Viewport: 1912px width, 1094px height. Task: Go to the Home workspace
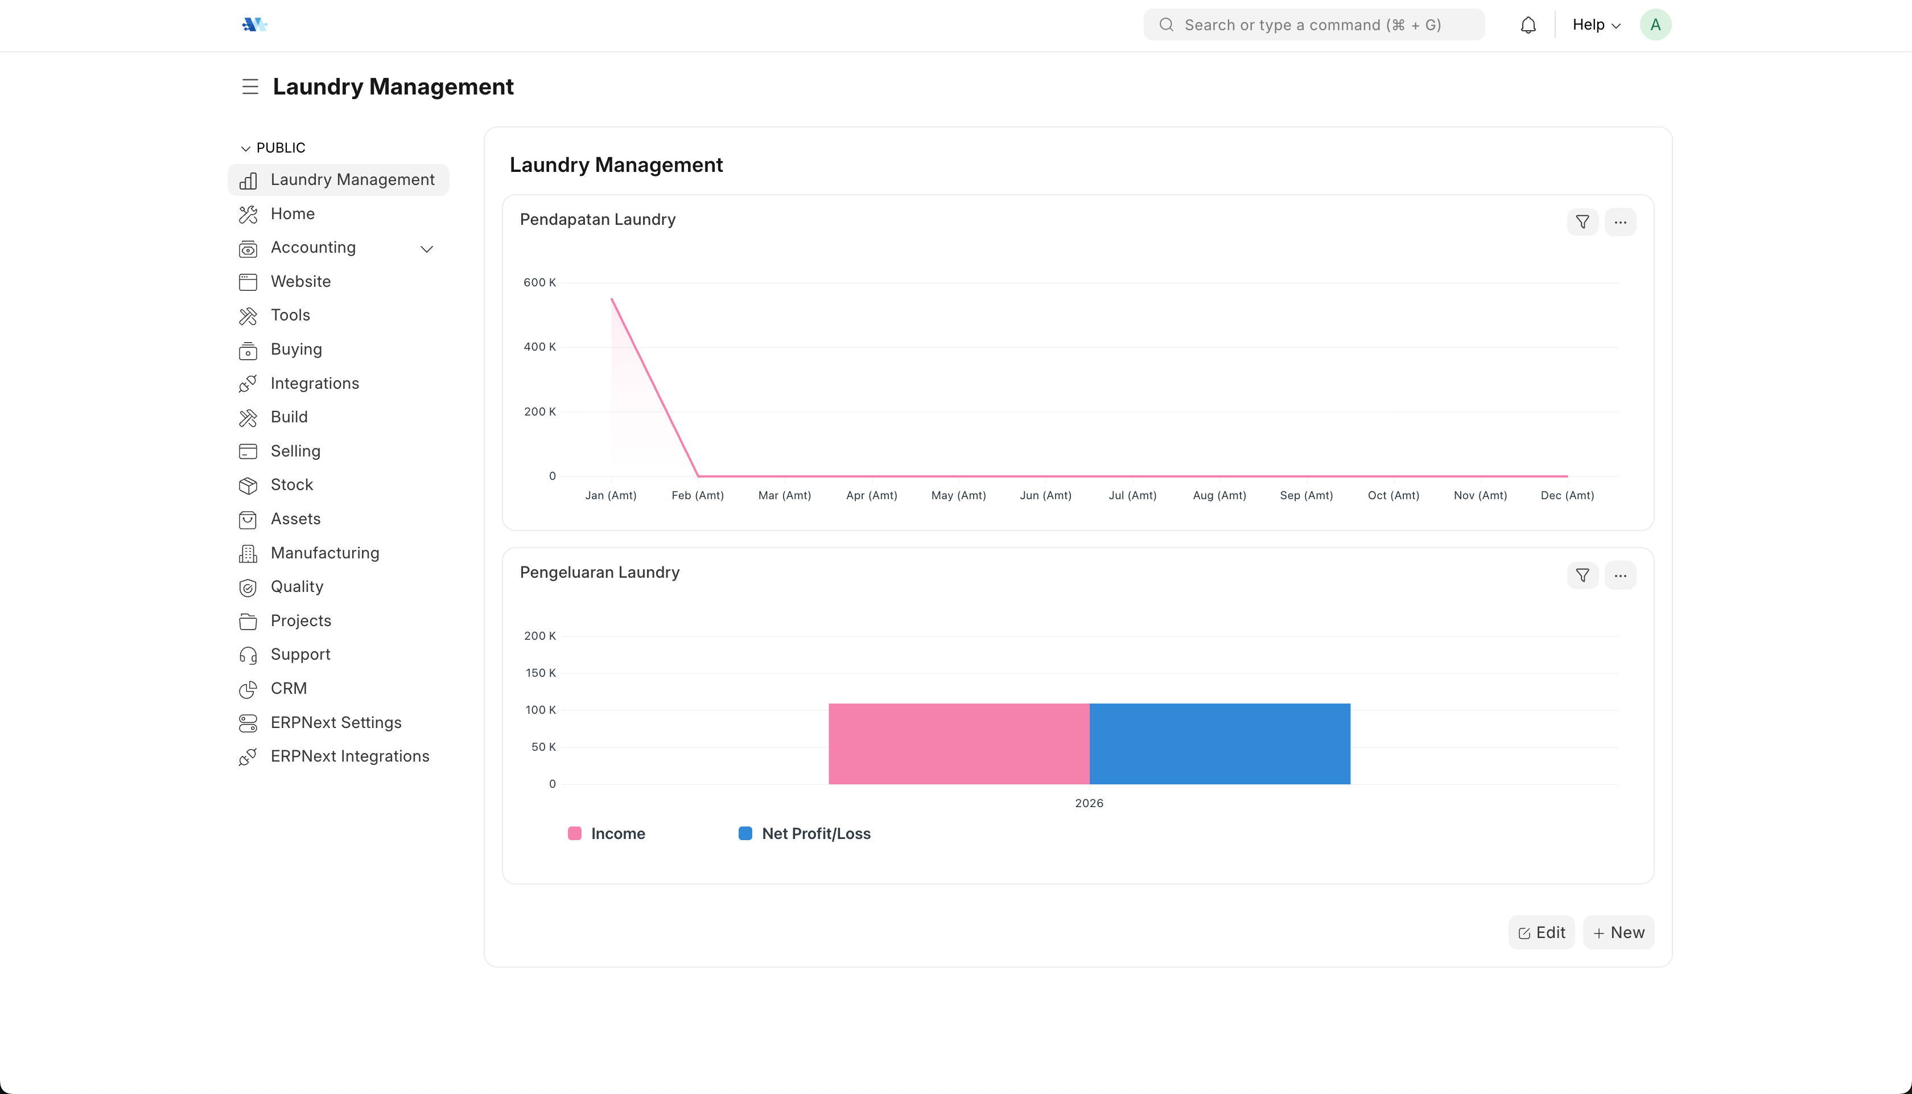pos(338,213)
